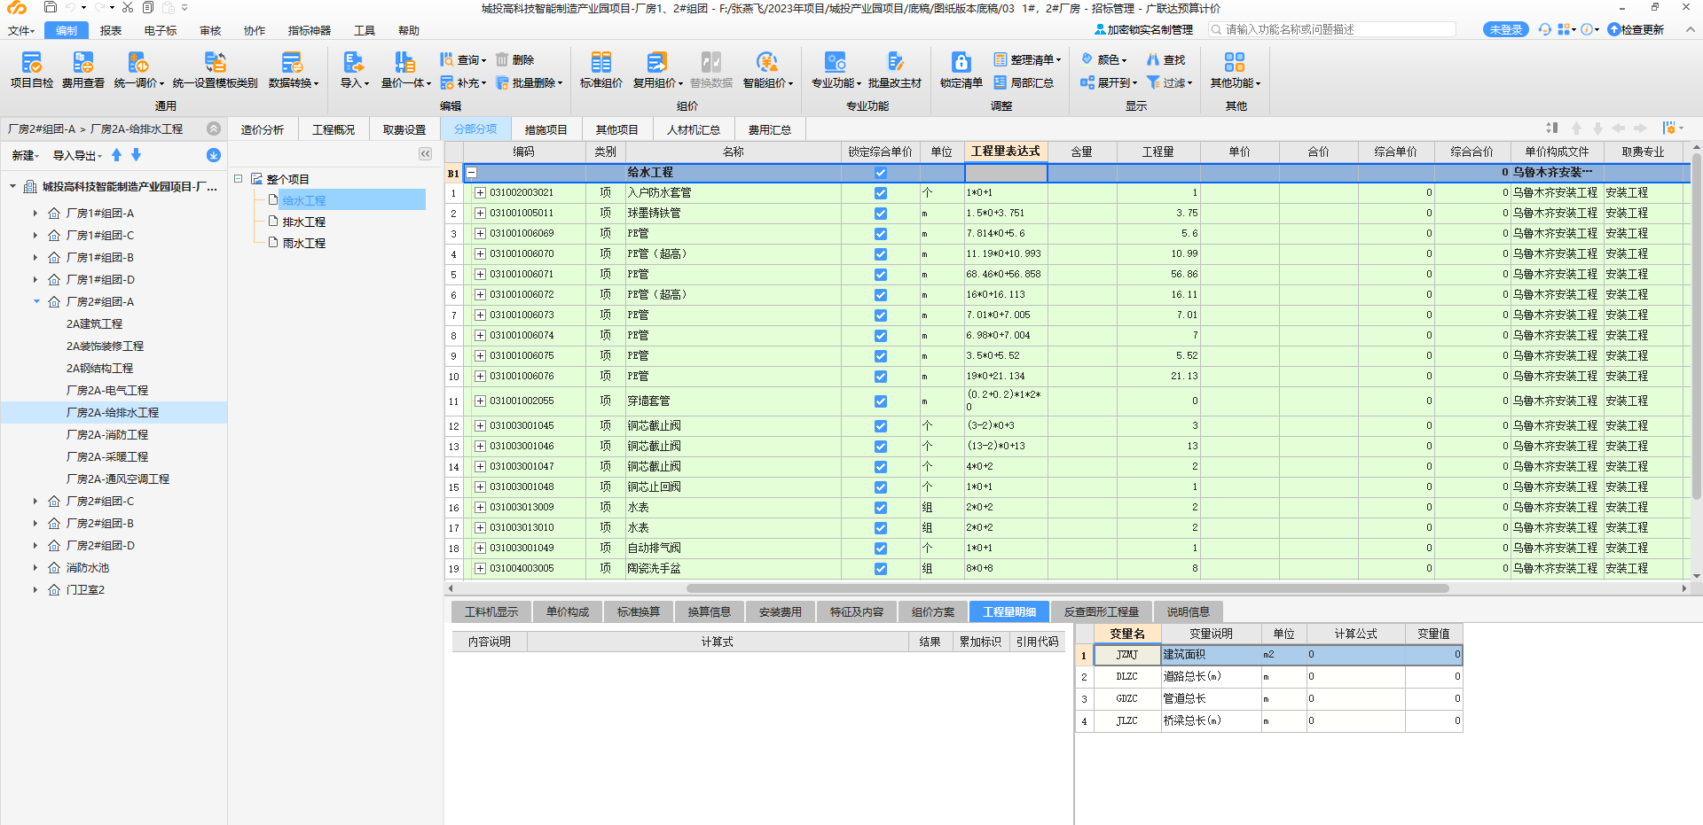The width and height of the screenshot is (1703, 825).
Task: Expand row 031002003021 plus box
Action: pos(480,192)
